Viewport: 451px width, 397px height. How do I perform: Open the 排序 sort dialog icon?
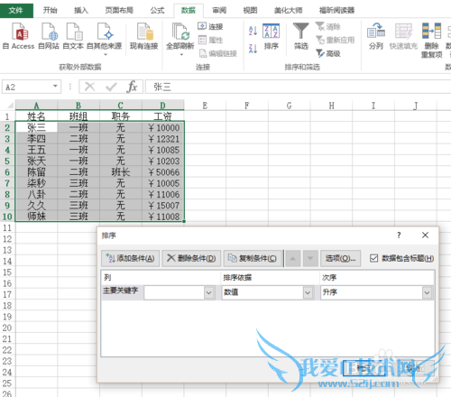tap(272, 31)
